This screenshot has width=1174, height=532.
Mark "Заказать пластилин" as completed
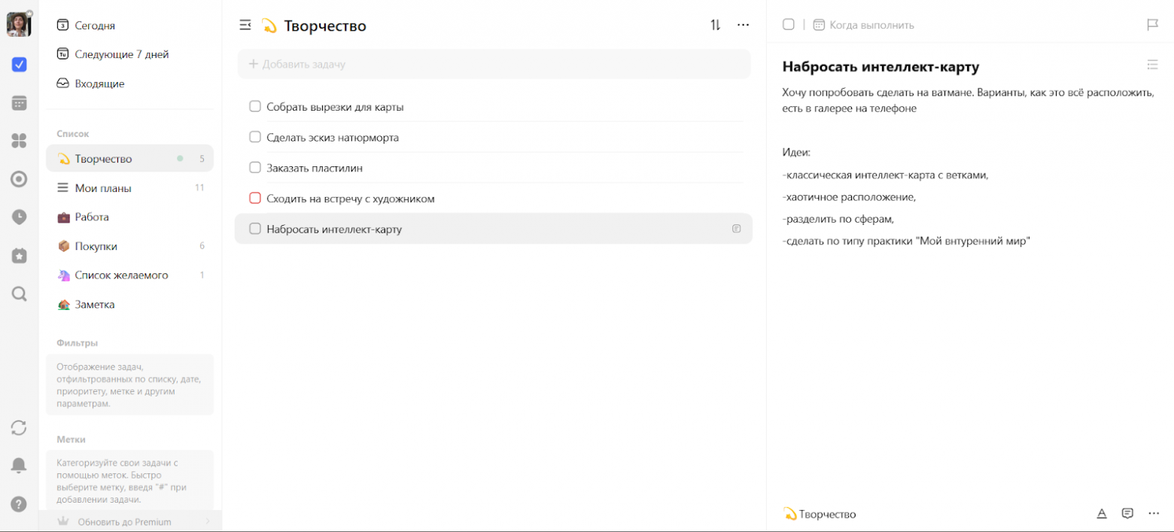coord(255,168)
